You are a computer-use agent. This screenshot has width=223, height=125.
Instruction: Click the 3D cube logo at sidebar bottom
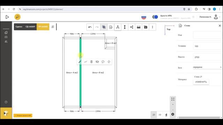pyautogui.click(x=6, y=113)
